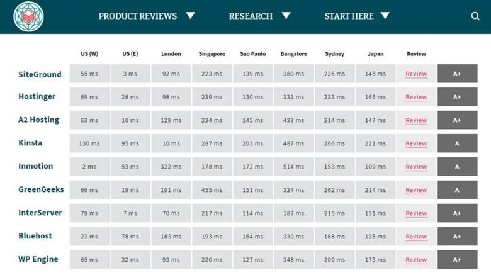Click the Bangalore column header
Screen dimensions: 491x280
click(294, 54)
